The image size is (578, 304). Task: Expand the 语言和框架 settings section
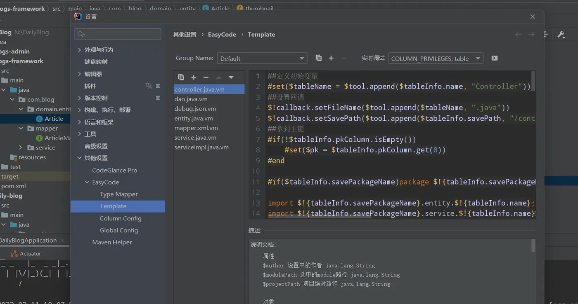pyautogui.click(x=79, y=122)
